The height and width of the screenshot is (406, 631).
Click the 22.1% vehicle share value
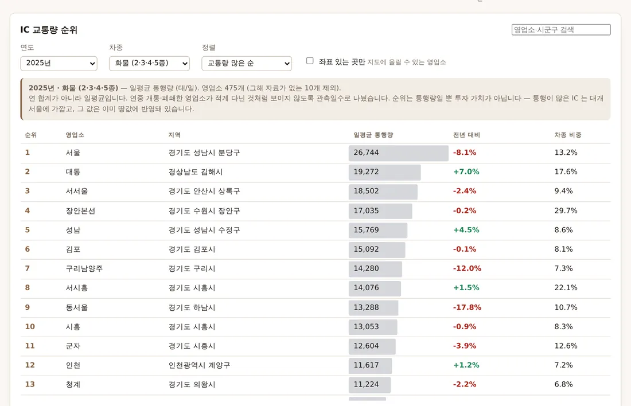(x=566, y=288)
